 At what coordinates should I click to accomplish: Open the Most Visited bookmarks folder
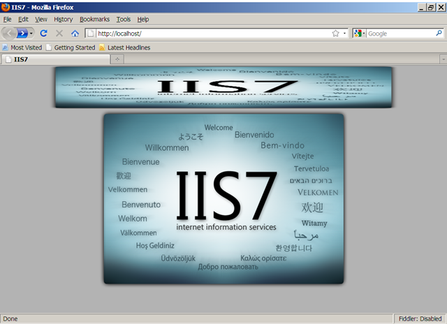click(x=22, y=47)
